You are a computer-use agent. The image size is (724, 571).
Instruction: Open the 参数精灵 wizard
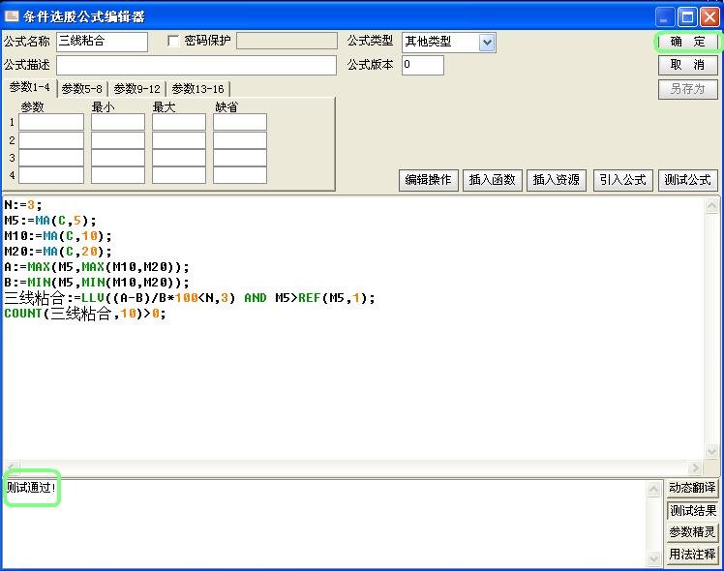(x=692, y=532)
